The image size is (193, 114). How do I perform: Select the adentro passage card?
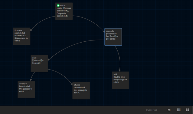coord(26,89)
